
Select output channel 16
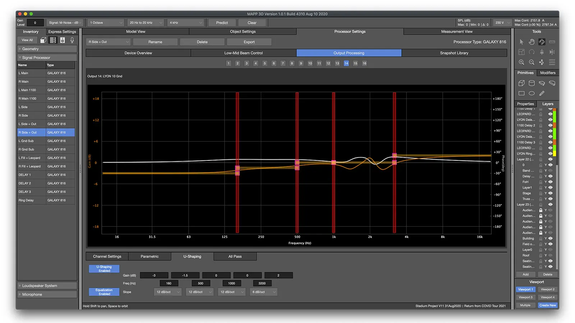pyautogui.click(x=364, y=63)
